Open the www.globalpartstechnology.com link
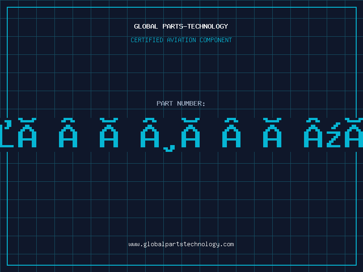363x272 pixels. [x=181, y=244]
